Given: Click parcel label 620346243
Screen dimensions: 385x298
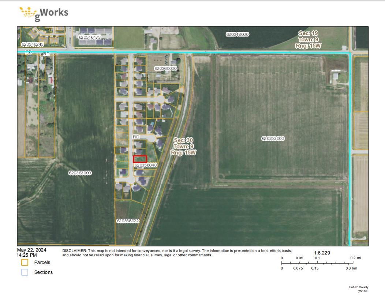Looking at the screenshot, I should pyautogui.click(x=33, y=44).
